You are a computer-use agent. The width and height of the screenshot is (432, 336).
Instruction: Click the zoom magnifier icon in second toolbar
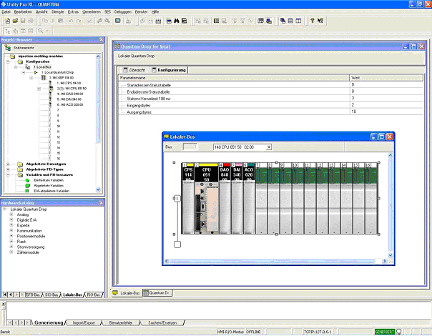41,31
